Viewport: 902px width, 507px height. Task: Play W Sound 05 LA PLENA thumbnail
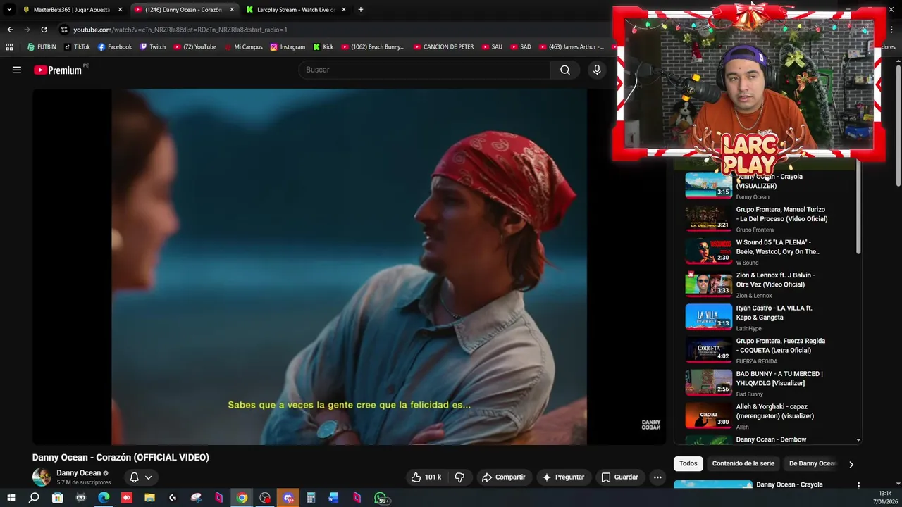708,251
